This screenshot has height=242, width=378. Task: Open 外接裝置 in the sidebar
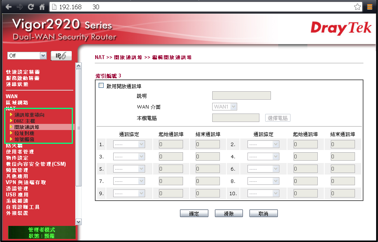click(x=17, y=213)
